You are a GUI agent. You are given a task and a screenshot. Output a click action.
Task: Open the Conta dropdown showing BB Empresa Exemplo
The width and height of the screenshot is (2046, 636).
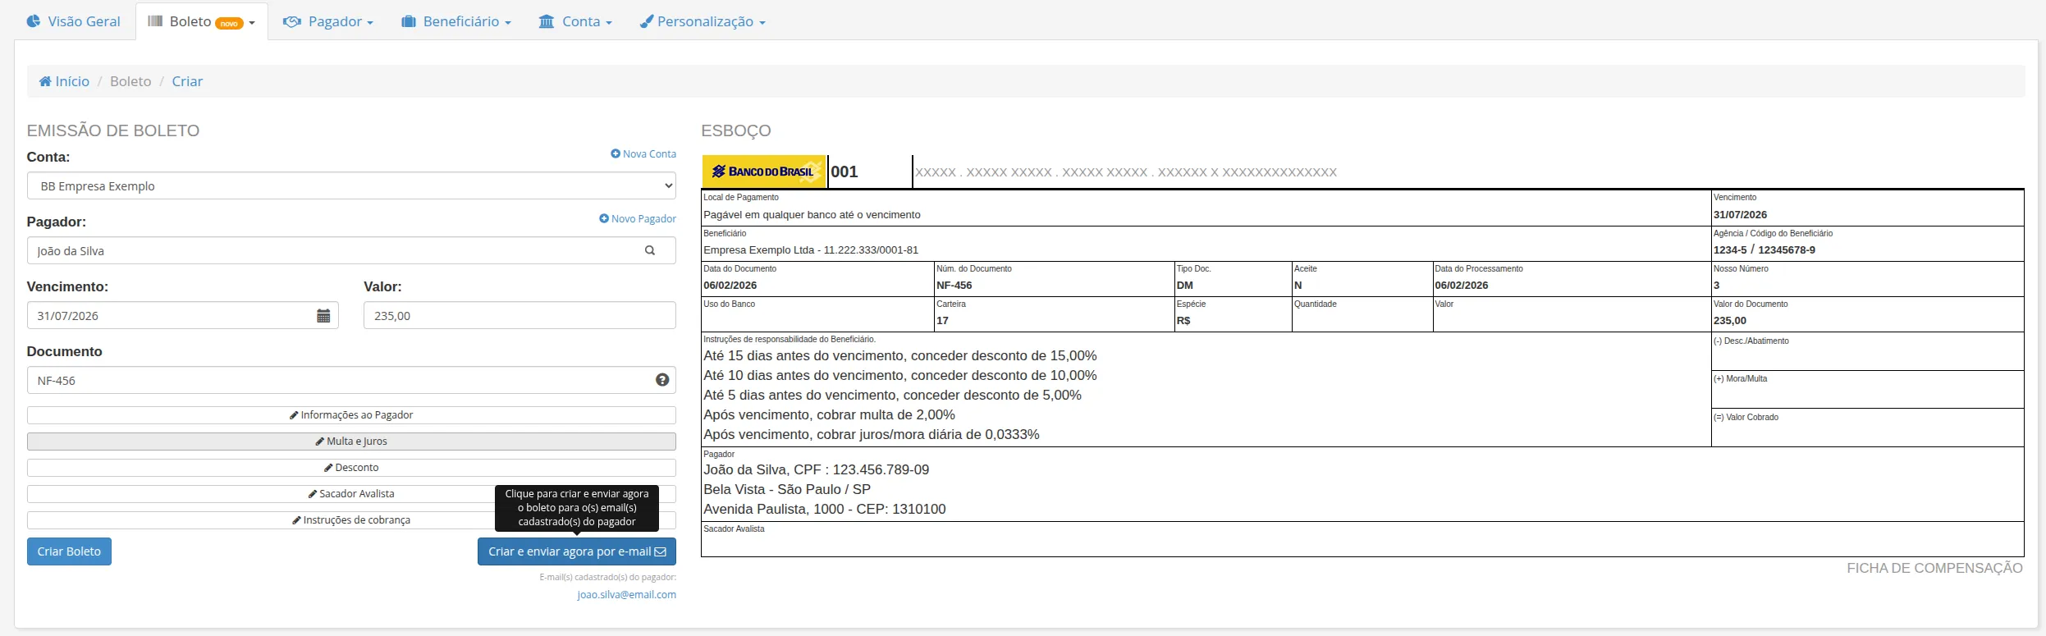pos(351,185)
